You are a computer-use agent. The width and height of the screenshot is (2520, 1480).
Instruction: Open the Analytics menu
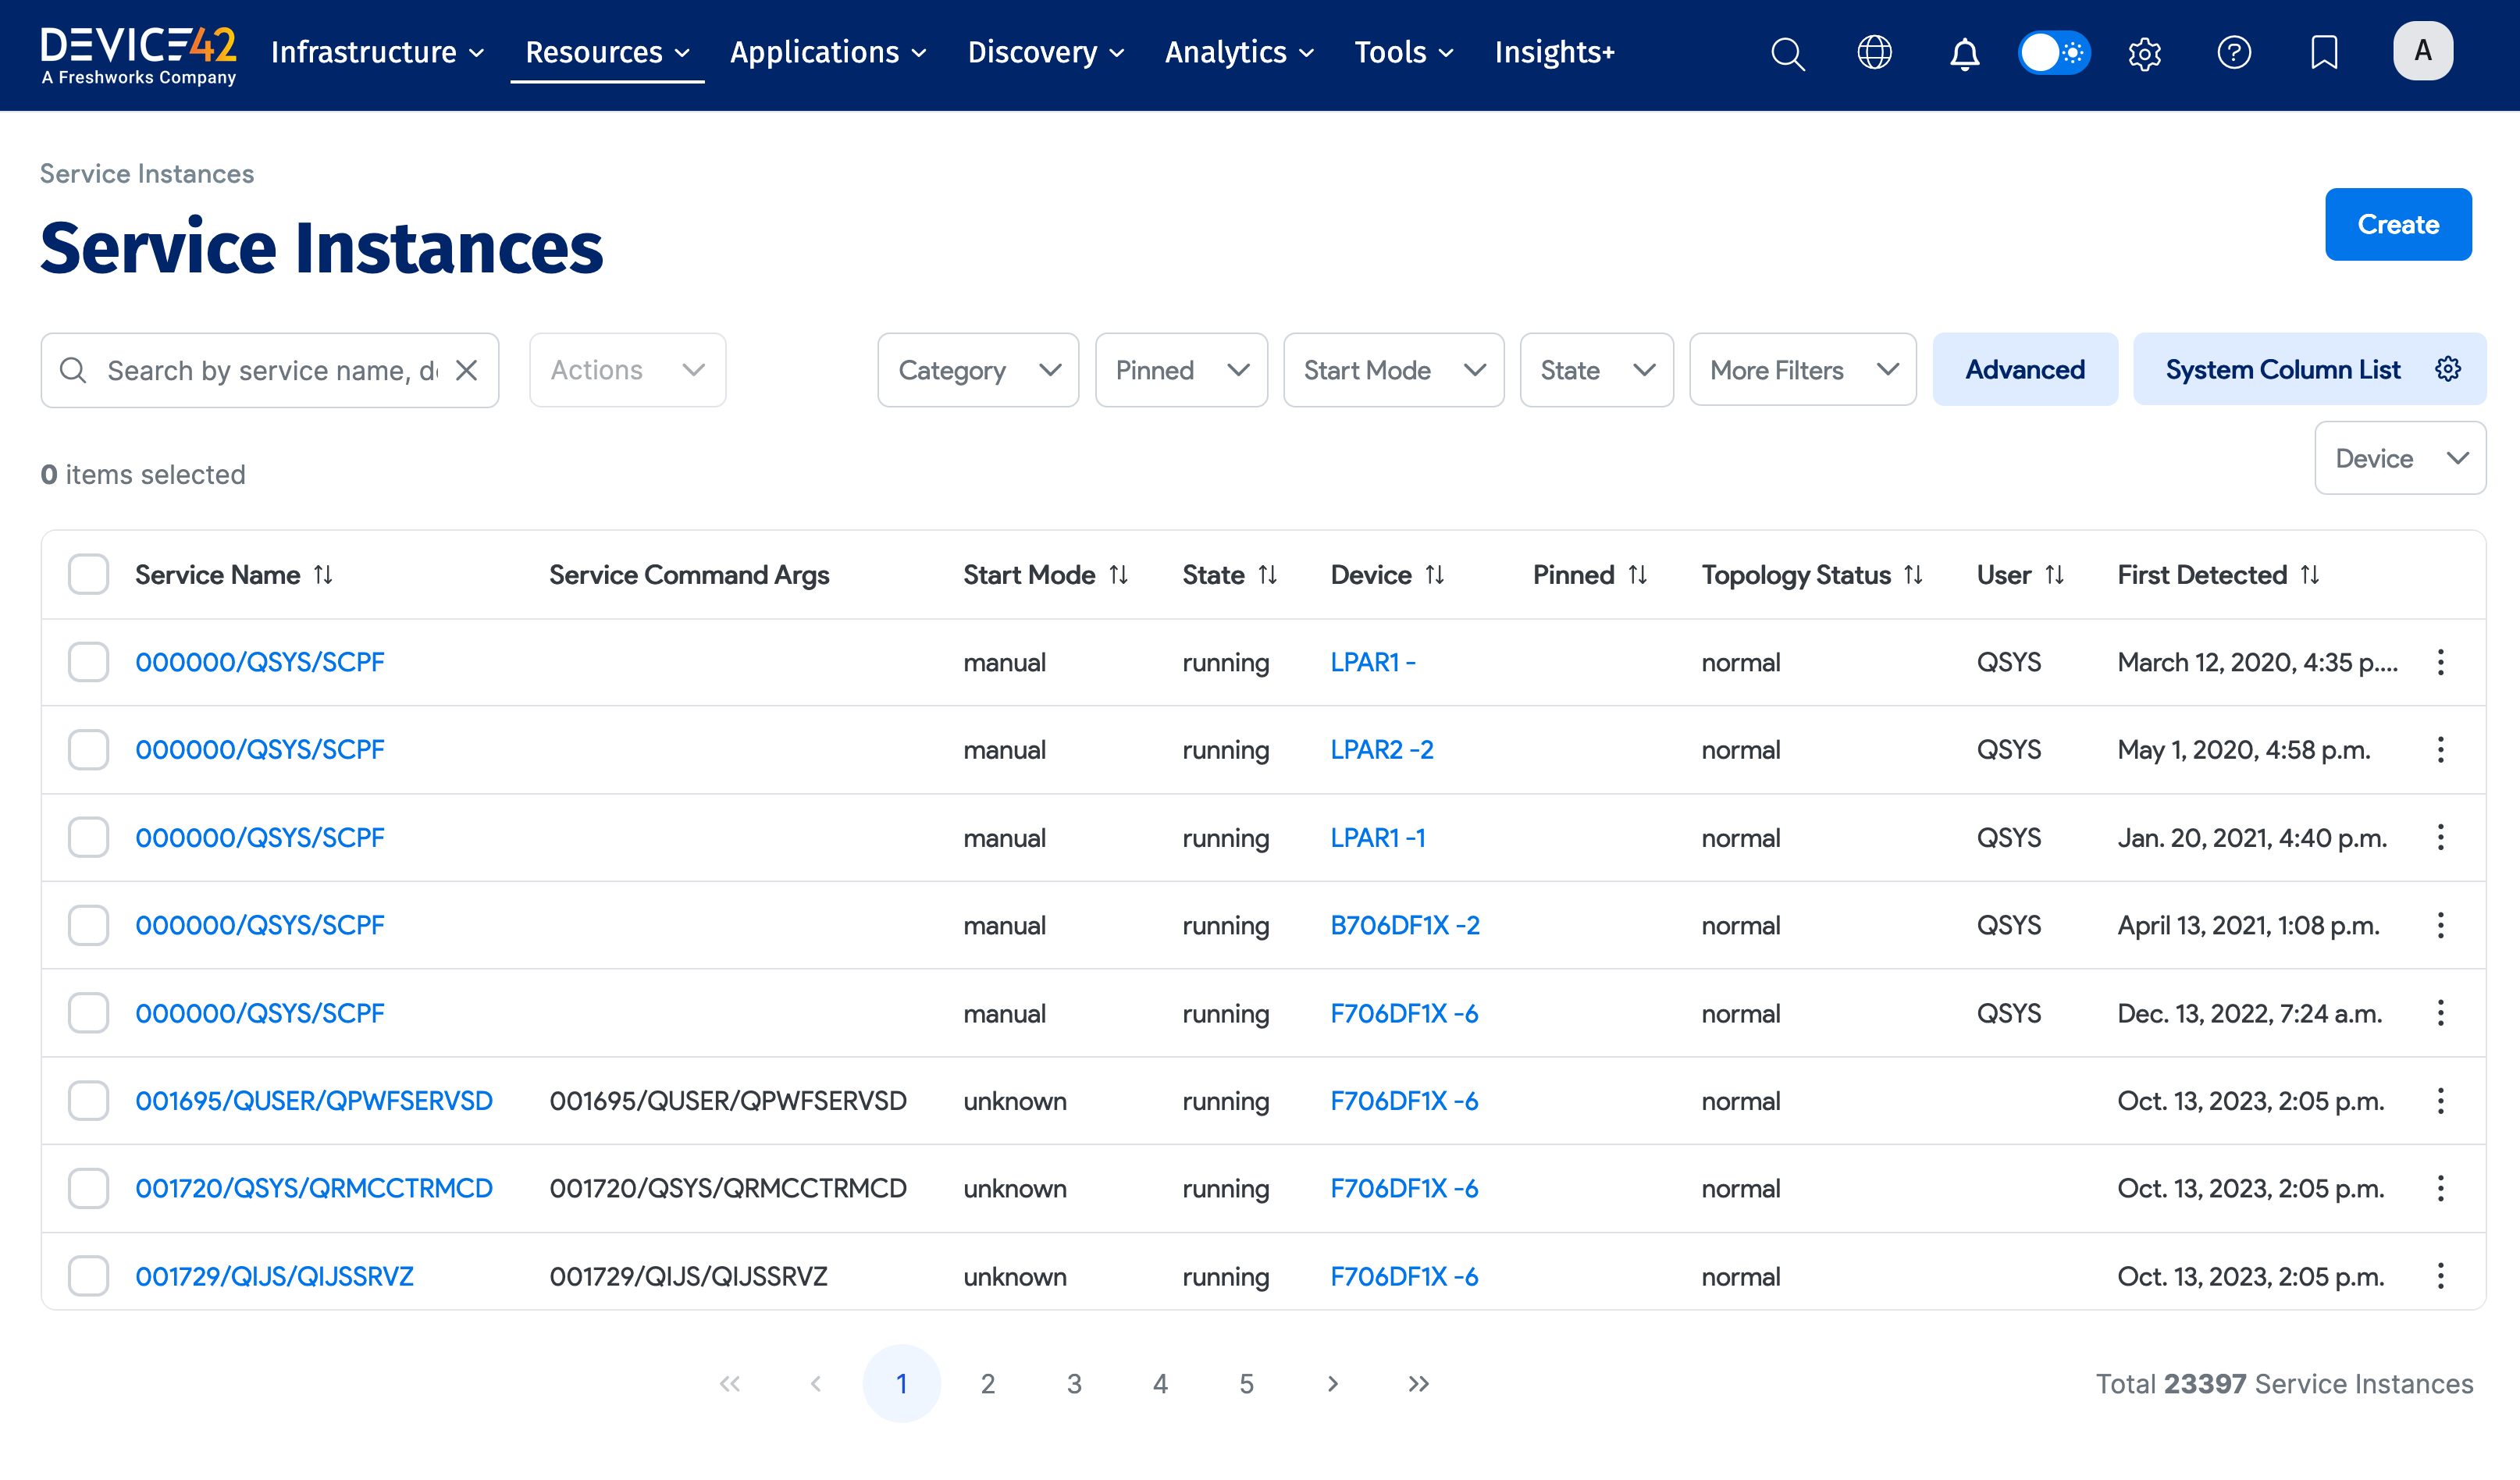click(1238, 52)
